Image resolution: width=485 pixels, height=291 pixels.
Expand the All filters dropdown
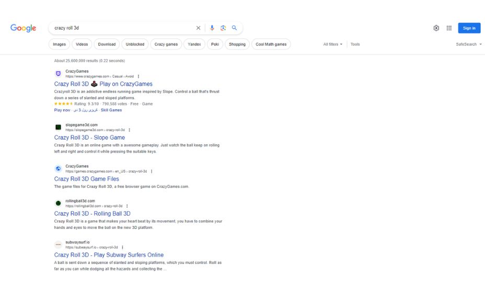click(x=333, y=44)
